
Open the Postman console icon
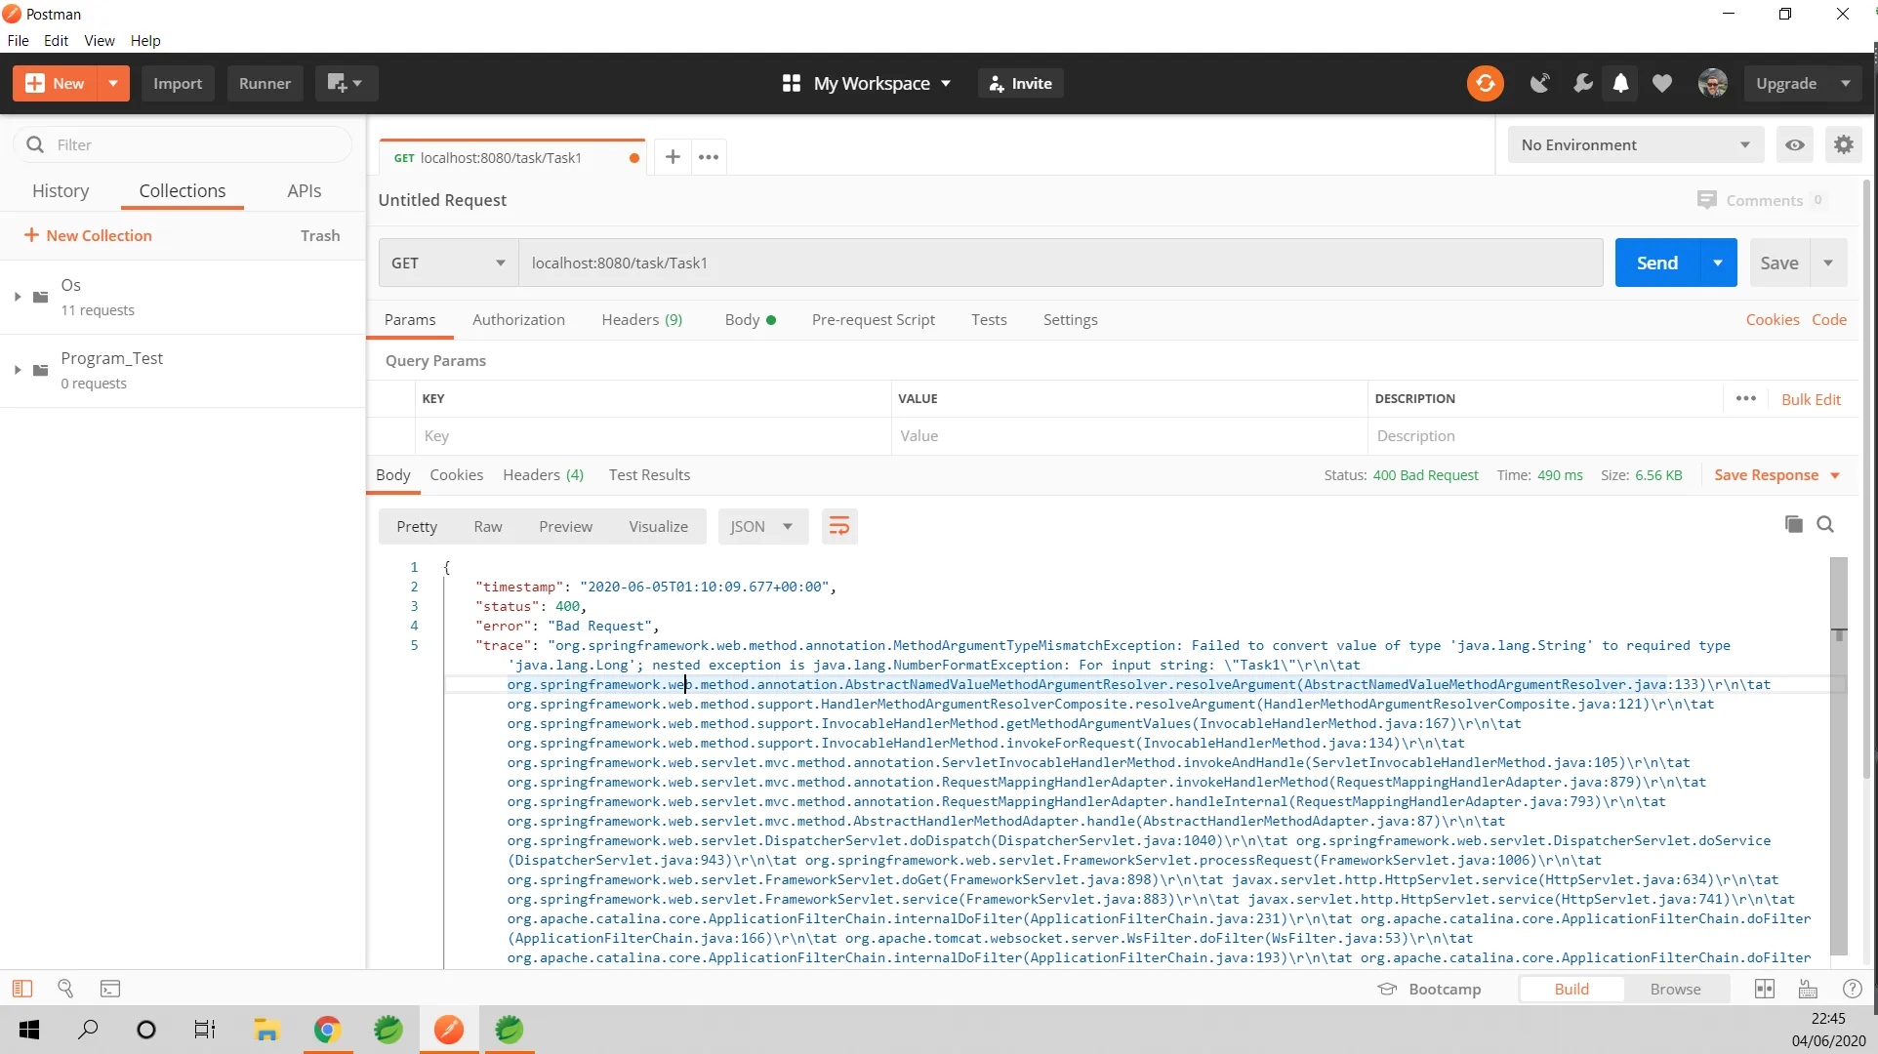tap(110, 989)
